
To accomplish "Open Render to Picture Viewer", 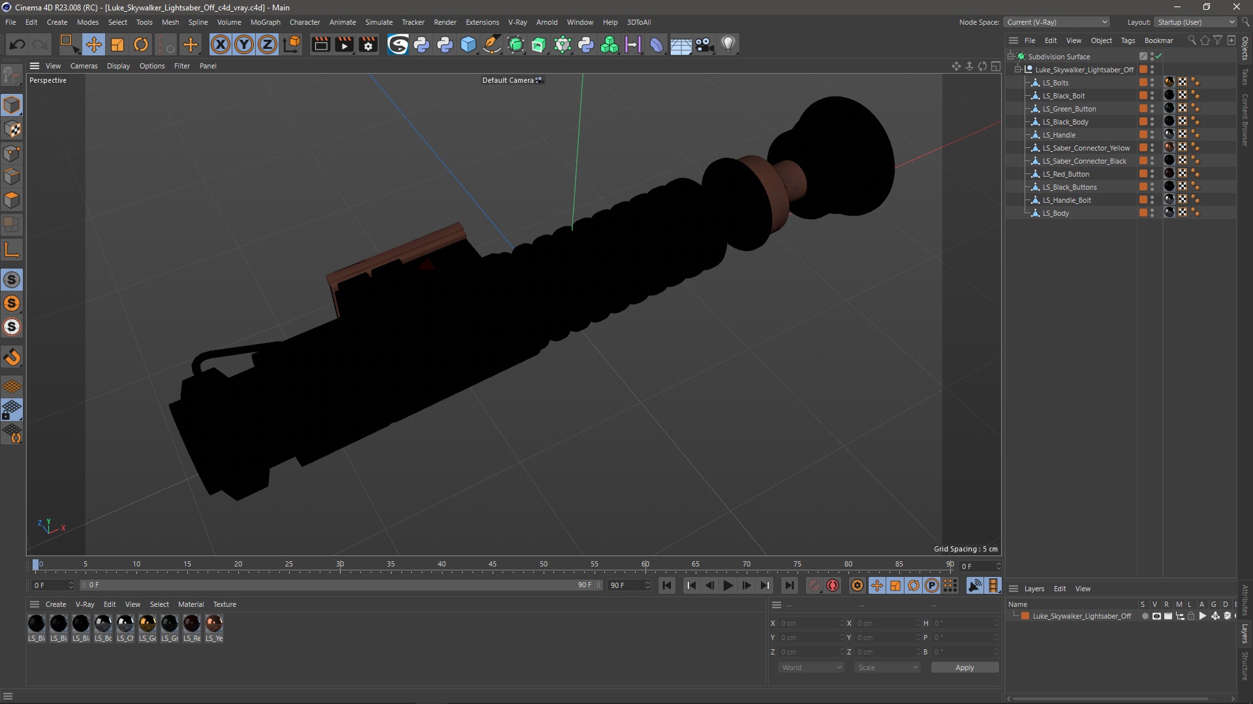I will pos(344,44).
